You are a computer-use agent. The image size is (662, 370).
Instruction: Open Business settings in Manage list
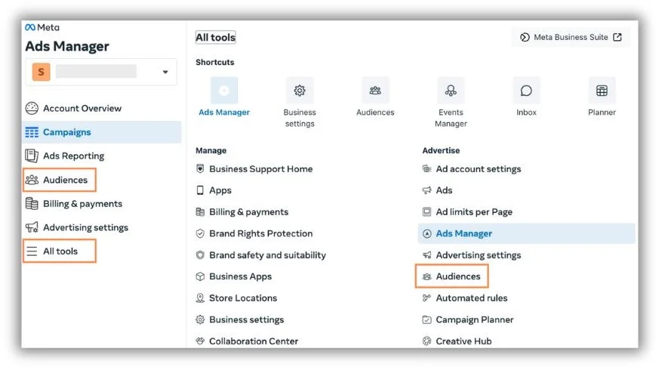click(x=247, y=319)
